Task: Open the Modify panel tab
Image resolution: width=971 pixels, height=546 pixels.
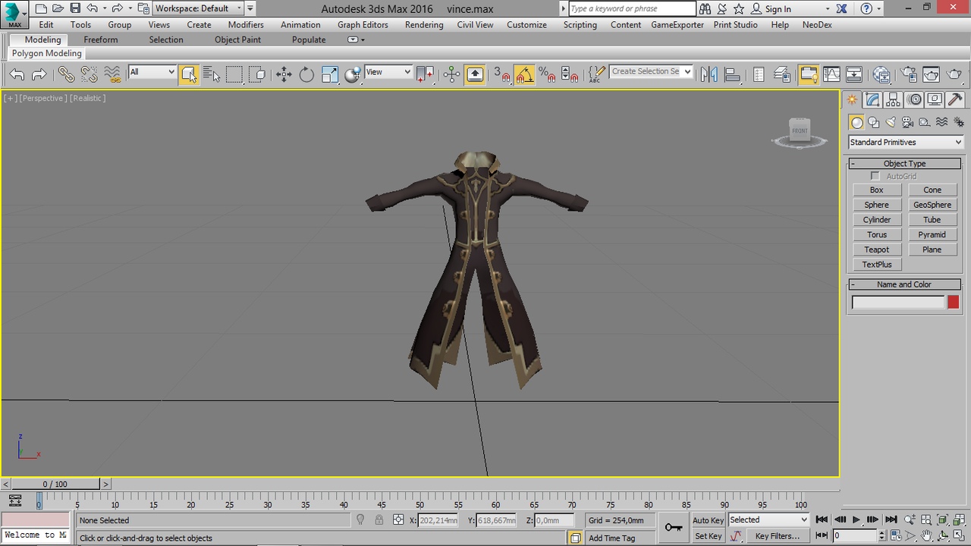Action: click(872, 100)
